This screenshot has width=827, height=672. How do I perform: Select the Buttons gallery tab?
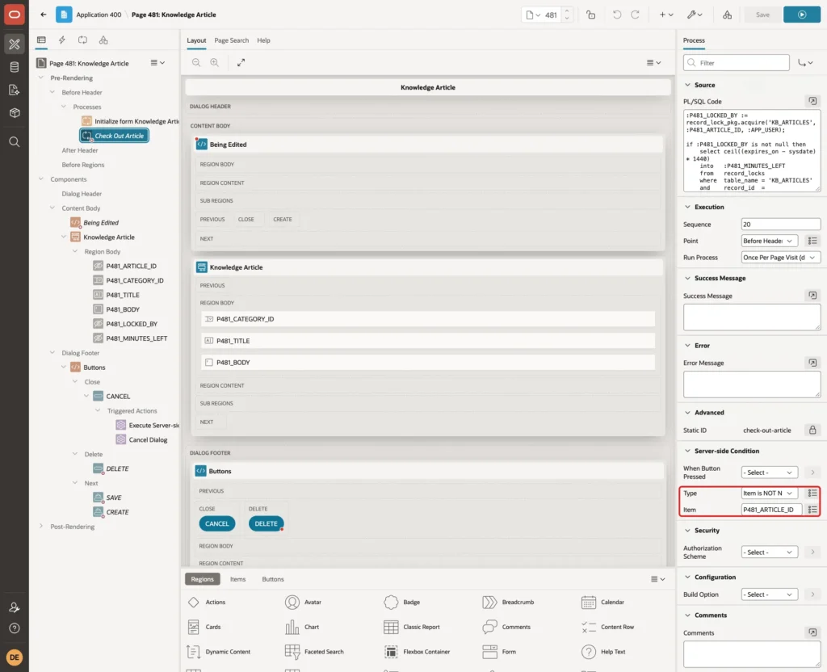tap(273, 579)
